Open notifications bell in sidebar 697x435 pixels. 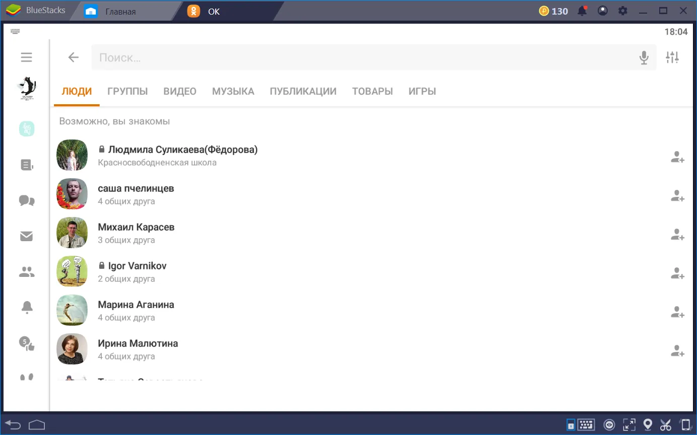click(x=27, y=307)
